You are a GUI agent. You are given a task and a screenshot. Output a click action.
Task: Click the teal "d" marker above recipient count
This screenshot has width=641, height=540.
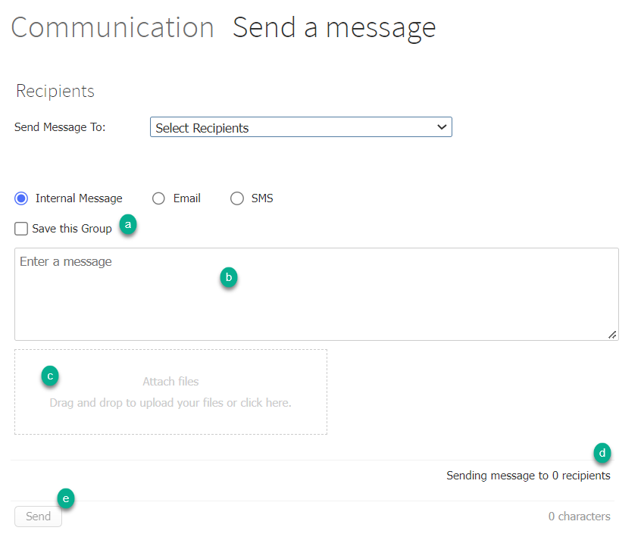(602, 453)
